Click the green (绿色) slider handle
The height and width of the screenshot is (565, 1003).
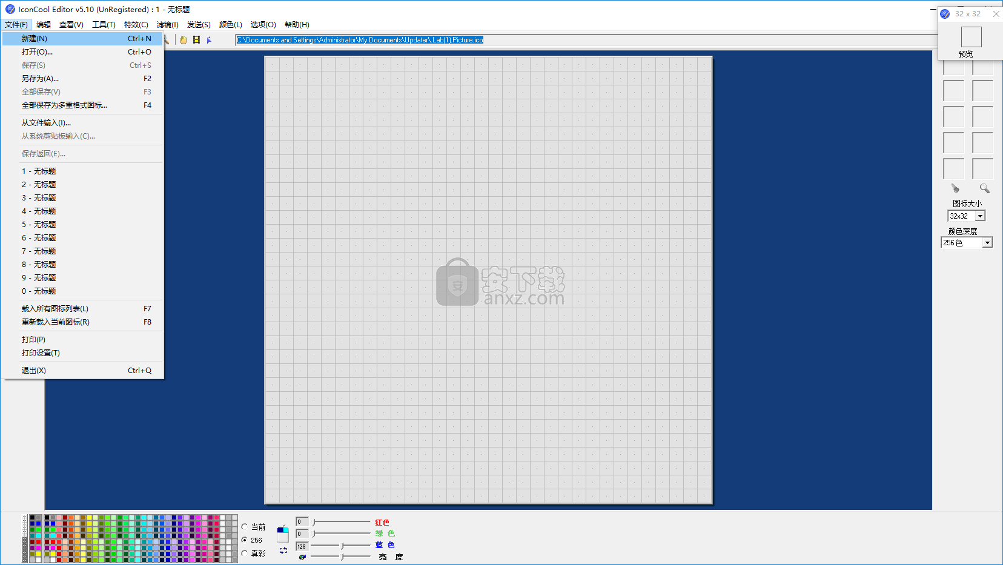click(314, 534)
